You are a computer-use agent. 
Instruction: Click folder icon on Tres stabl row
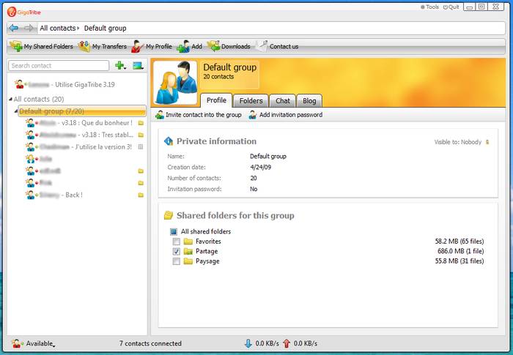[x=141, y=135]
